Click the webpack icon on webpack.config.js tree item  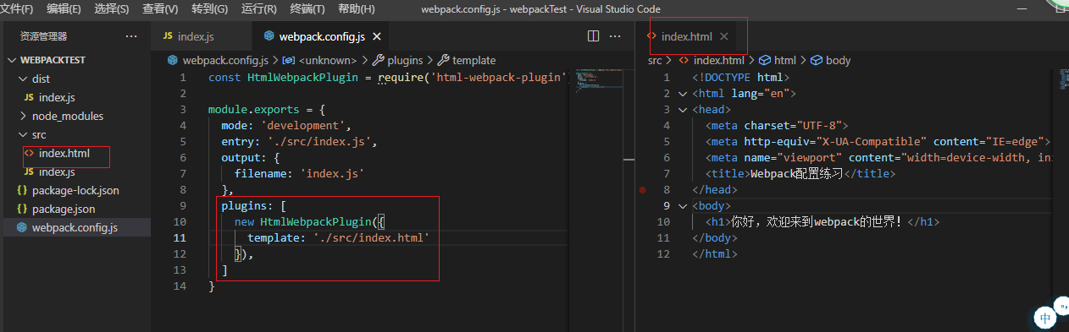click(21, 227)
